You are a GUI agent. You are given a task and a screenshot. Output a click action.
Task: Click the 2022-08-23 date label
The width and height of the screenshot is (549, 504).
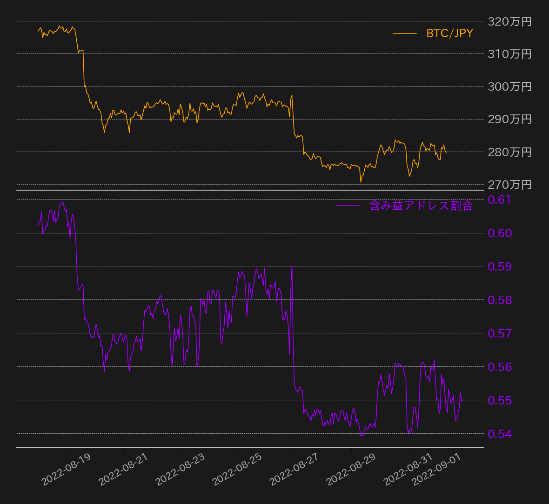(x=180, y=470)
